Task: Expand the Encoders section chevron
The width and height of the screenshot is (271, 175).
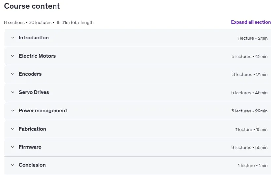Action: point(13,74)
